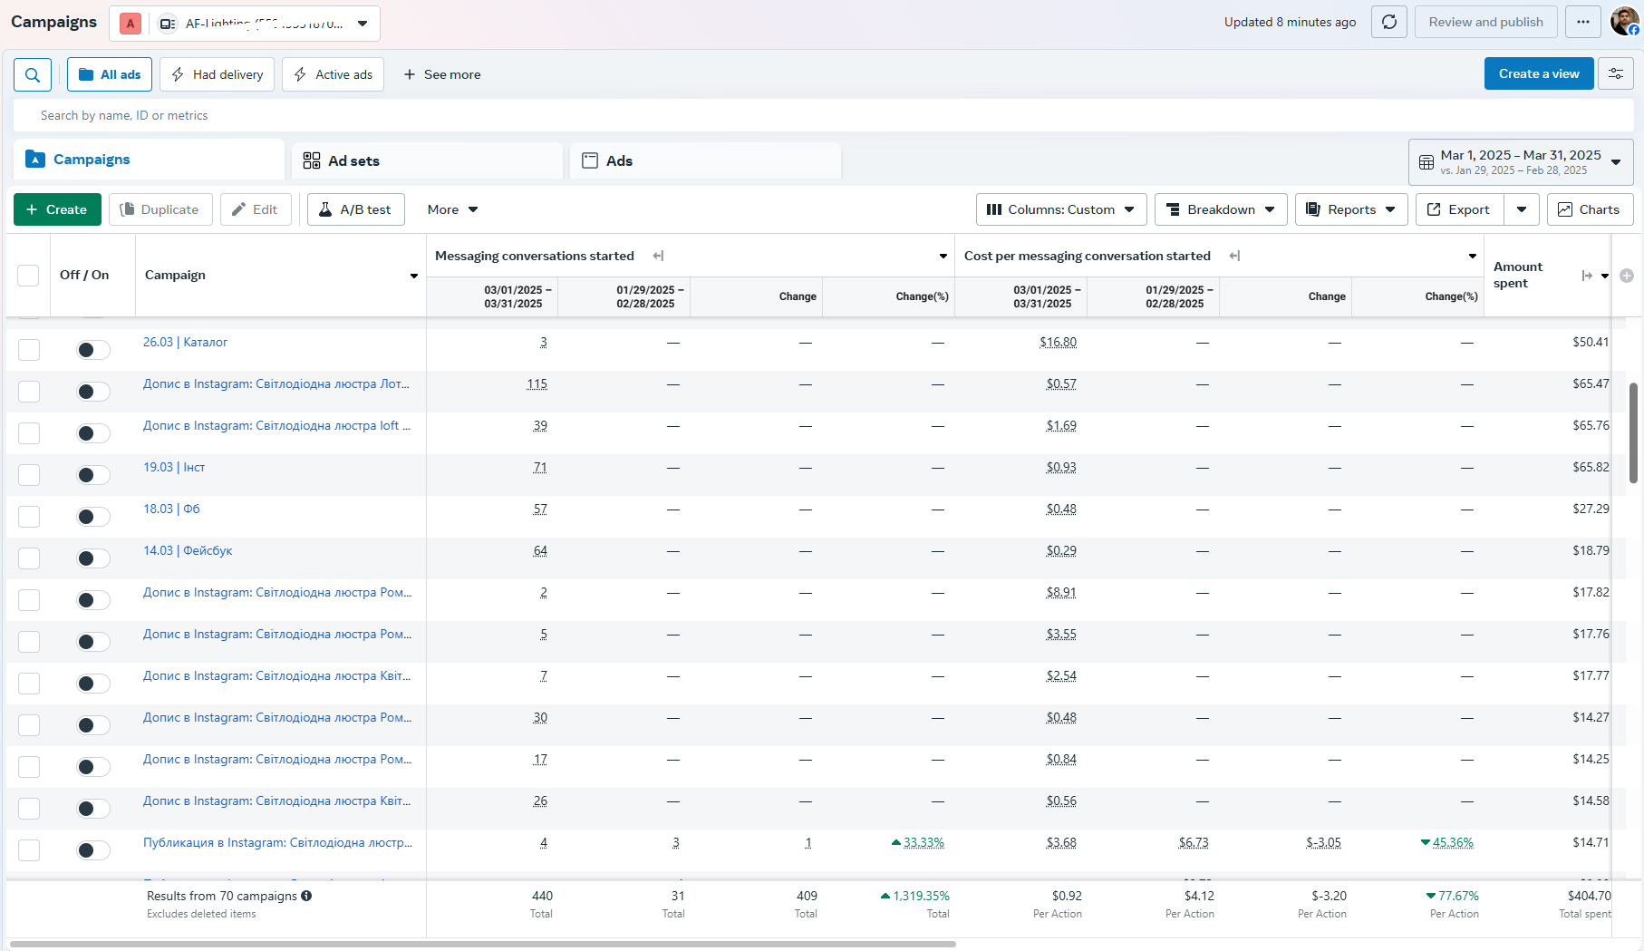The width and height of the screenshot is (1644, 951).
Task: Open the date range dropdown
Action: (x=1521, y=162)
